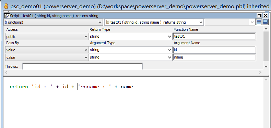Click the Argument Name field id
271x128 pixels.
tap(214, 50)
